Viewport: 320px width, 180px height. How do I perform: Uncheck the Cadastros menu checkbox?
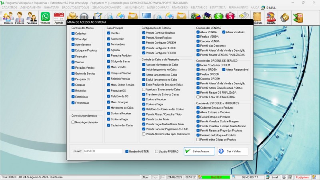[x=73, y=34]
